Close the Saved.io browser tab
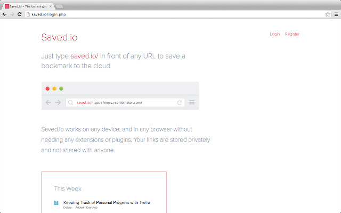The image size is (341, 213). coord(51,6)
